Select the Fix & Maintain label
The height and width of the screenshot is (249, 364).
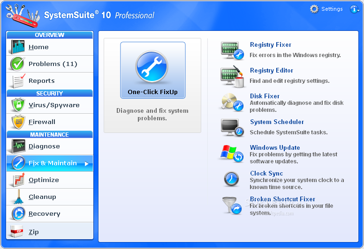coord(53,163)
